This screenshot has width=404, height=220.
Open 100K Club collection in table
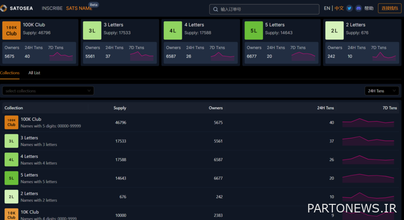coord(31,119)
